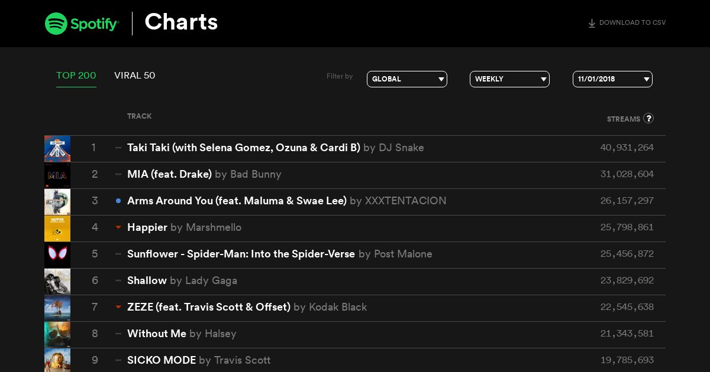
Task: Click the Charts heading text
Action: point(181,22)
